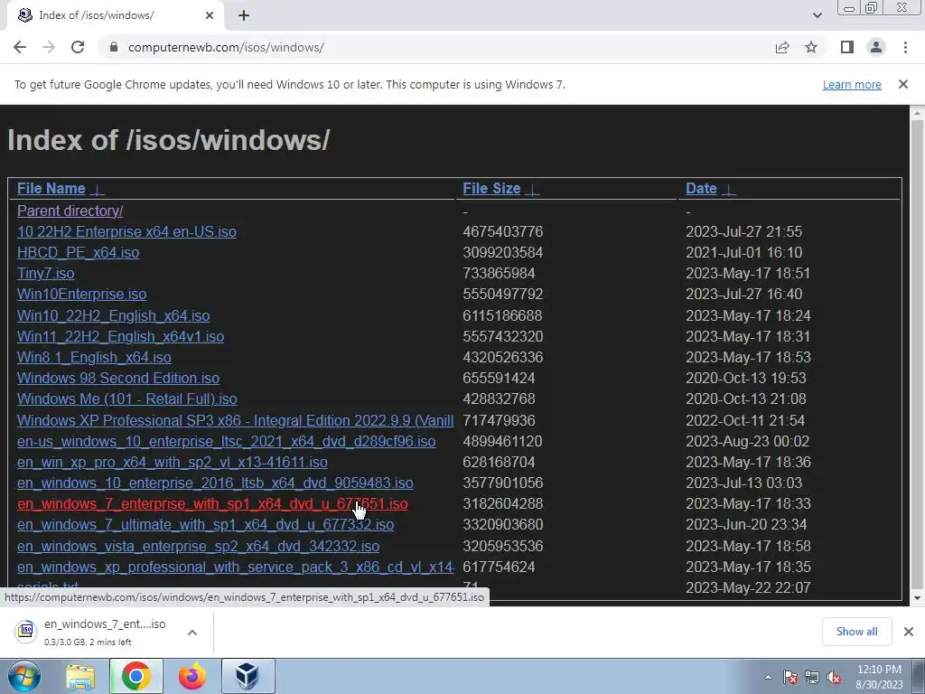Download Windows XP Professional SP3 Integral Edition
This screenshot has width=925, height=694.
236,420
